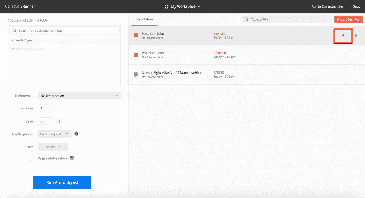The height and width of the screenshot is (198, 365).
Task: Click the Run Auth: Digest button
Action: tap(62, 182)
